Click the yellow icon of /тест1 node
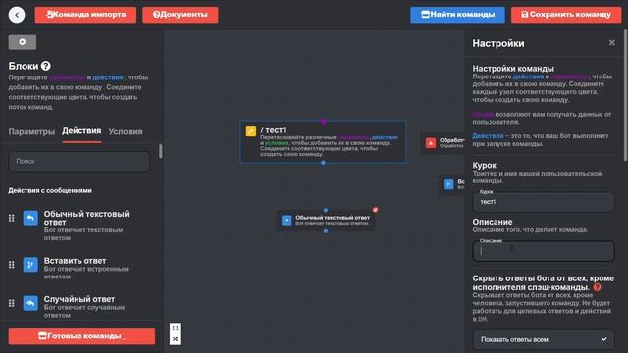The height and width of the screenshot is (353, 628). click(251, 131)
